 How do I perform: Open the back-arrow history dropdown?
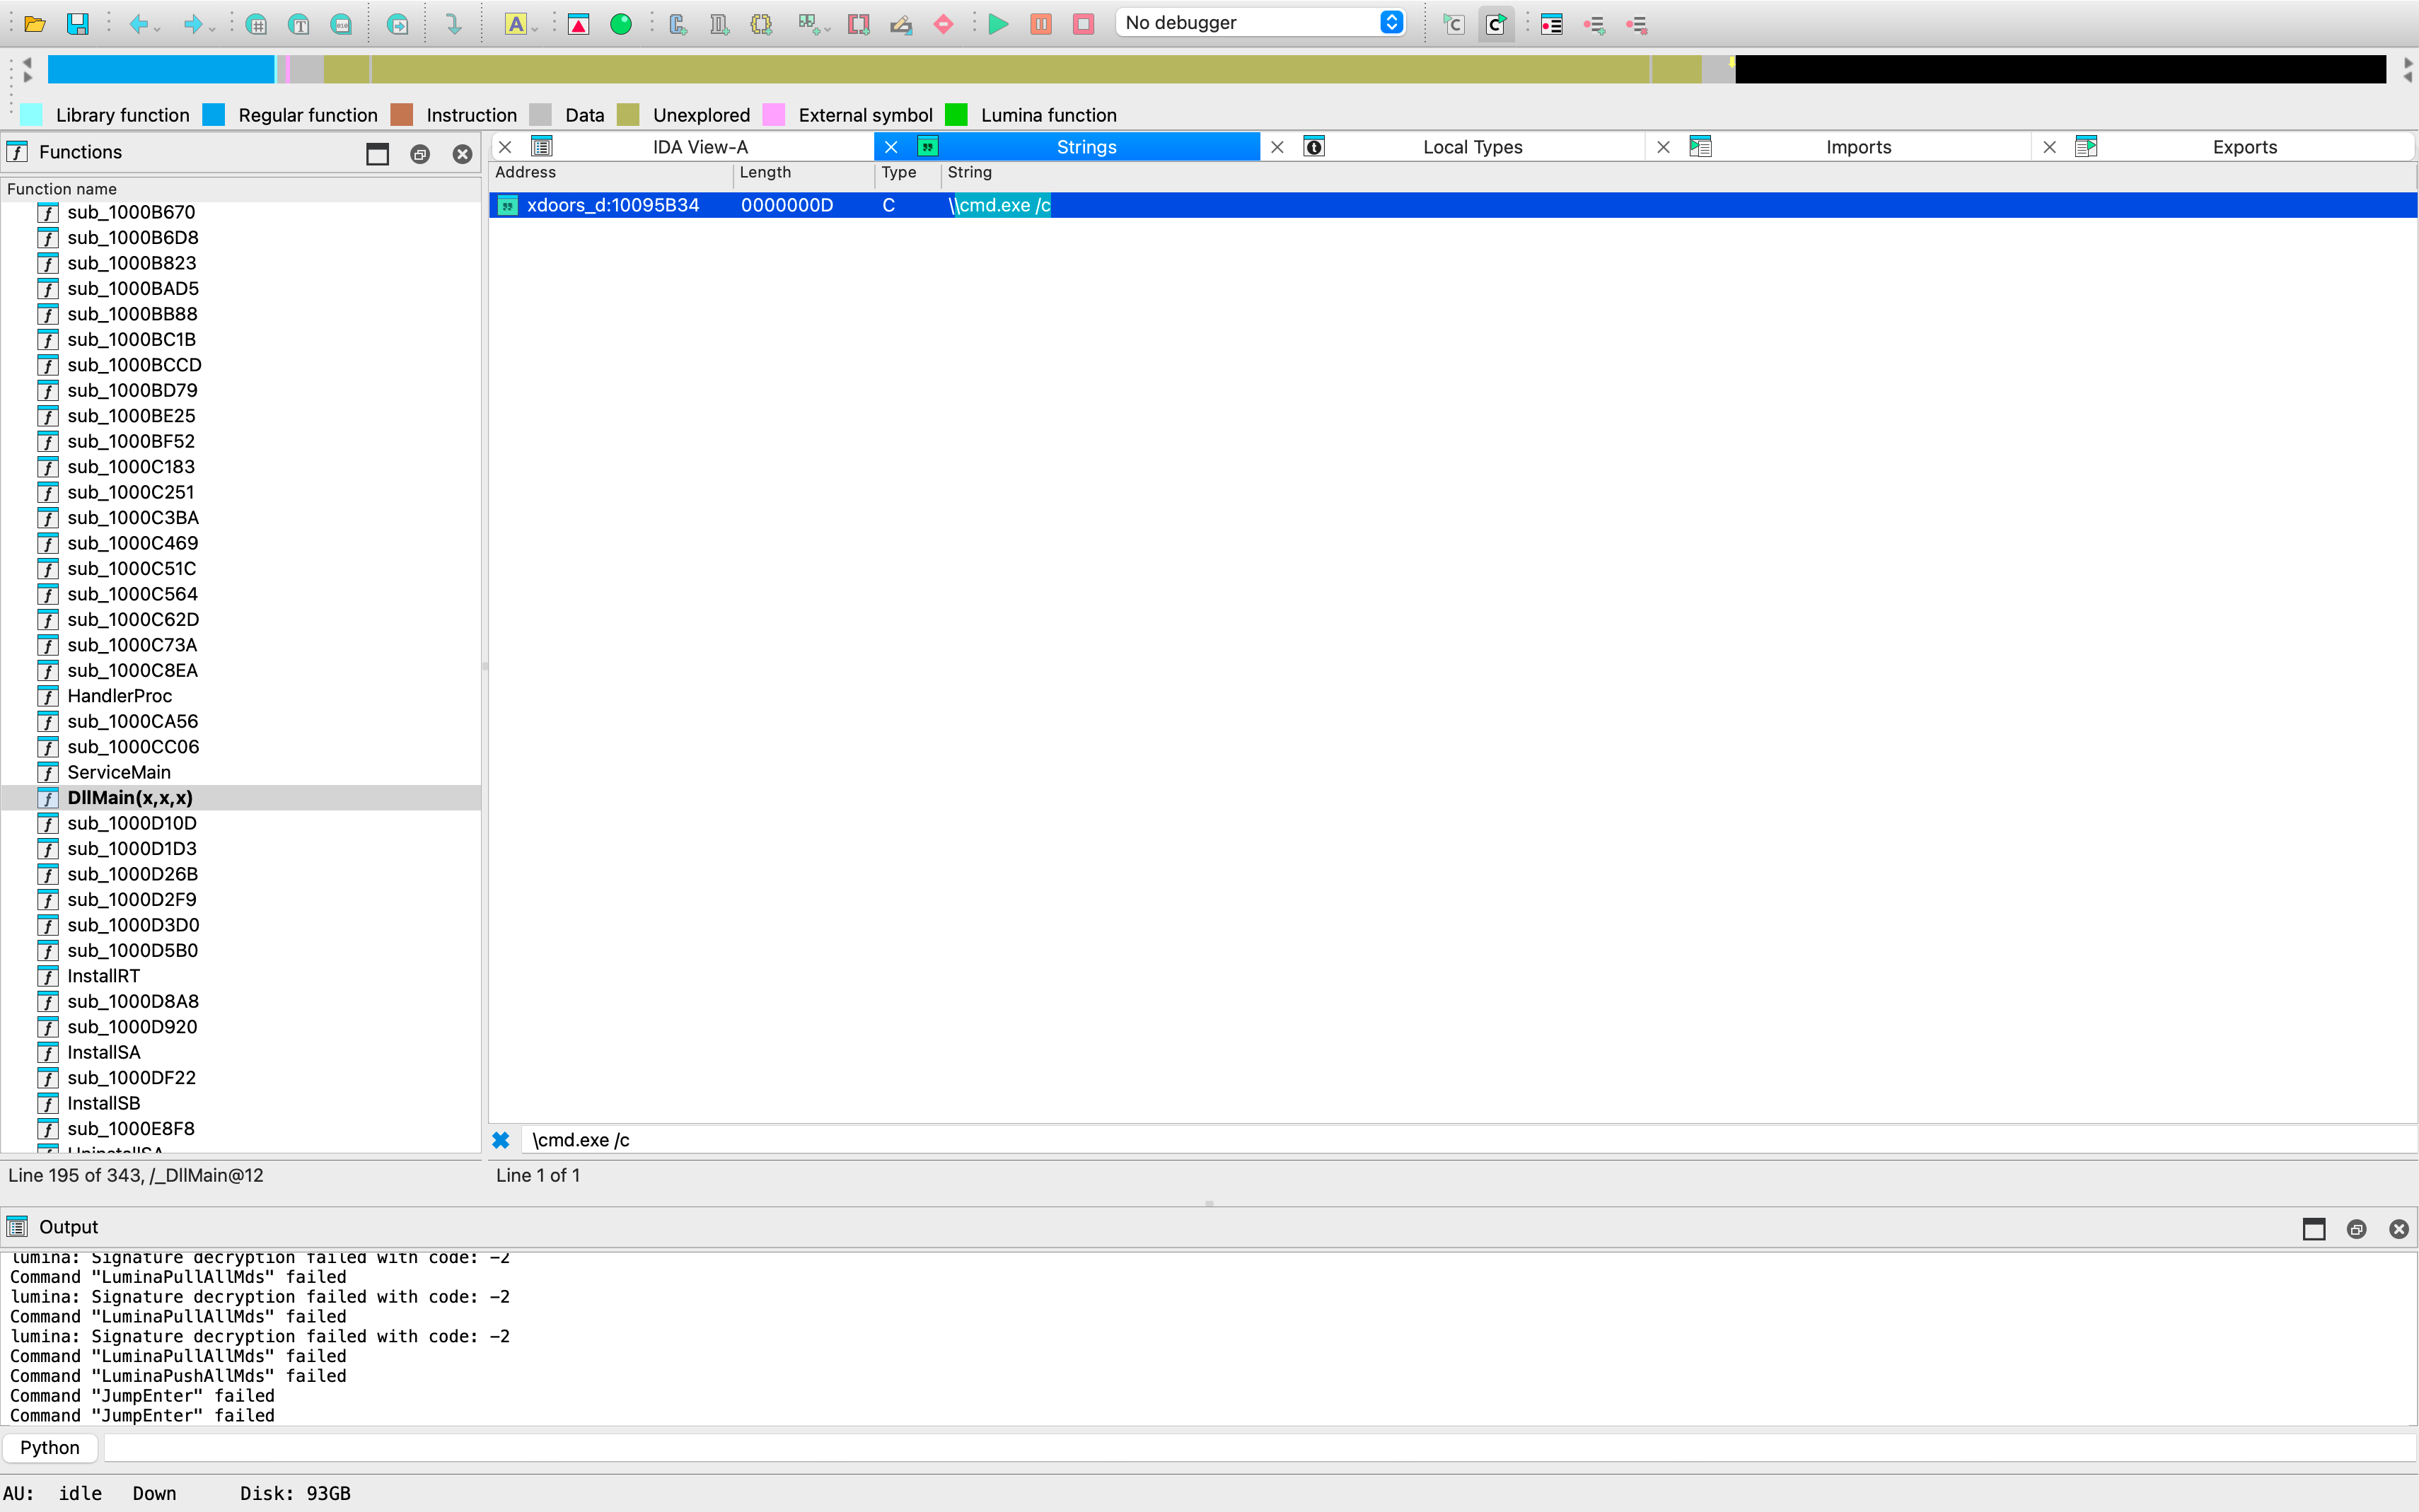pyautogui.click(x=158, y=28)
